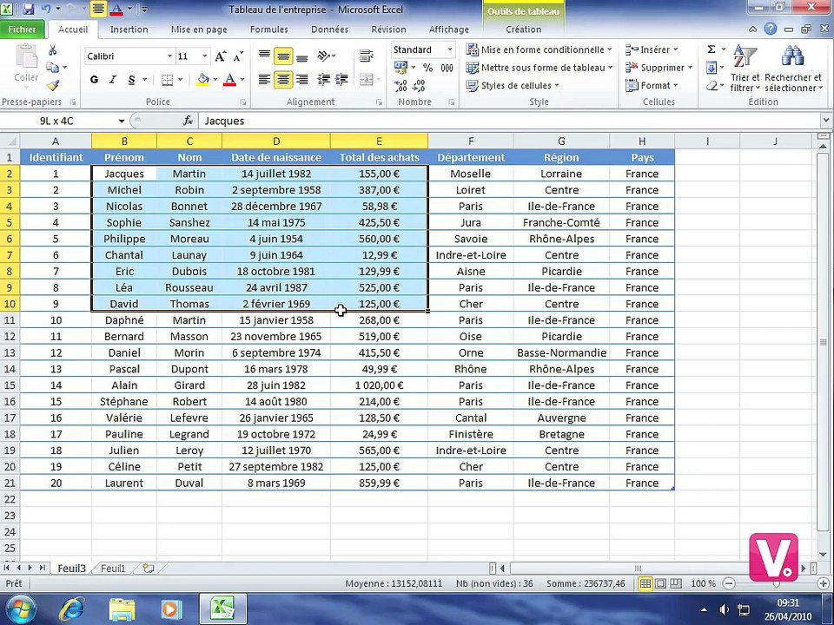Click the Page Layout view icon
The height and width of the screenshot is (625, 834).
(x=660, y=583)
